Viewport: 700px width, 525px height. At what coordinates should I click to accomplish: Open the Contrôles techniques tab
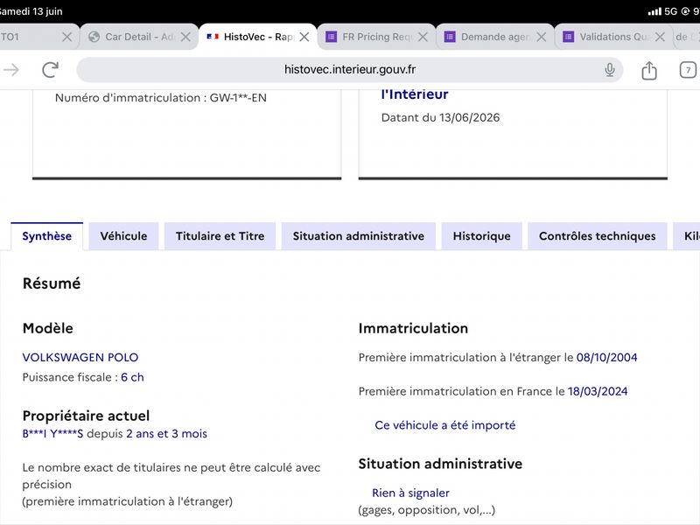tap(598, 236)
